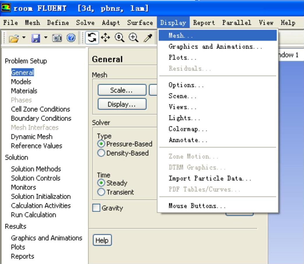
Task: Enable the Gravity checkbox
Action: pos(96,208)
